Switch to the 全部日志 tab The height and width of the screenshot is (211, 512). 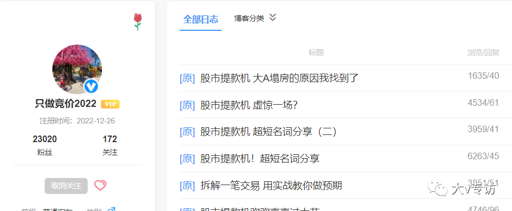point(201,19)
